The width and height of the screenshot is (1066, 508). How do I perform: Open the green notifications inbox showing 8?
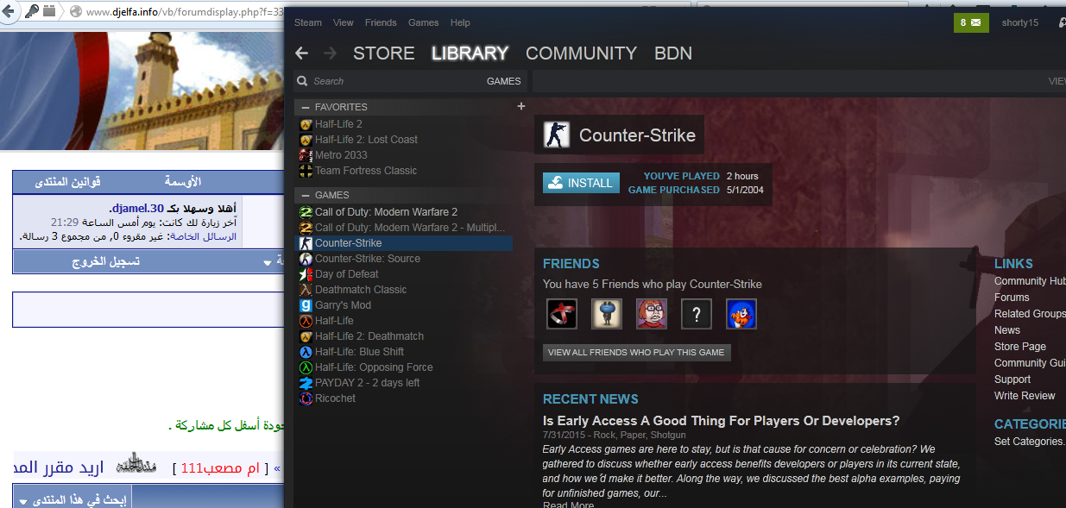(971, 22)
